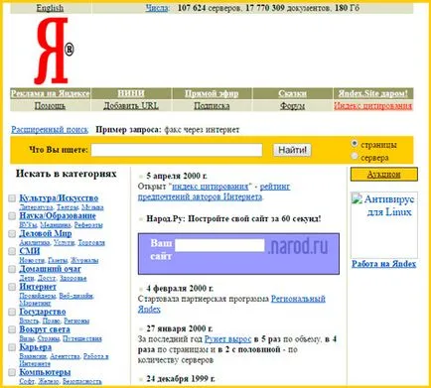The image size is (431, 388).
Task: Open the Вакансии subcategory link
Action: [33, 356]
